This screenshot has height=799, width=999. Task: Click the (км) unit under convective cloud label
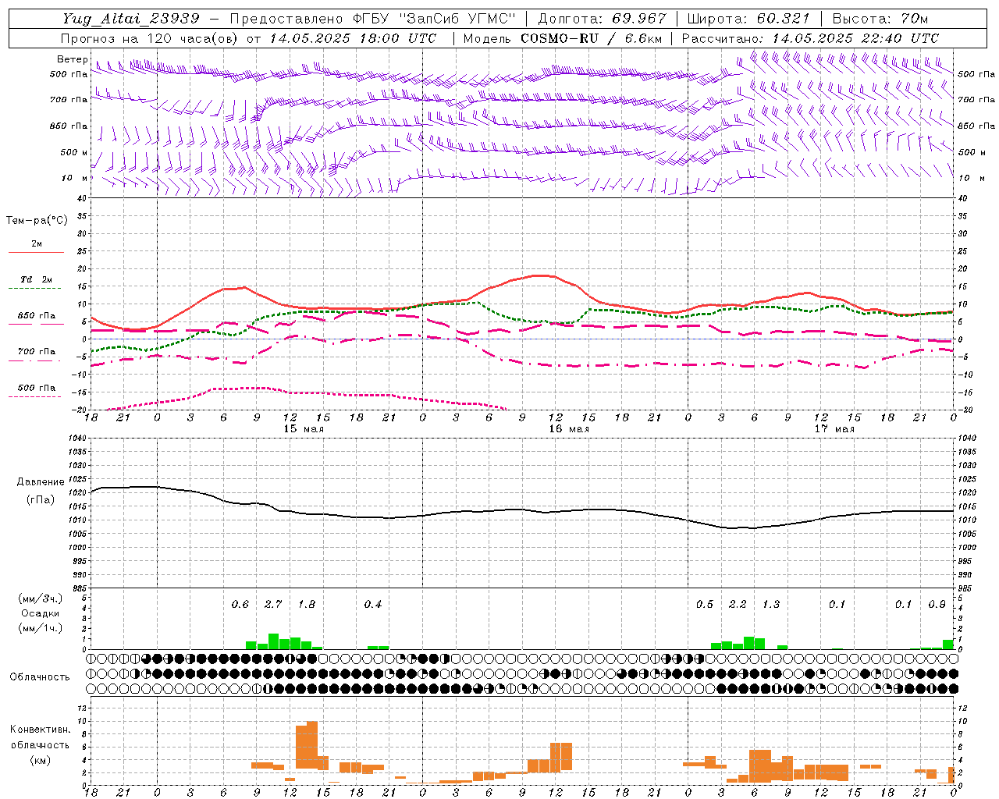pos(41,760)
